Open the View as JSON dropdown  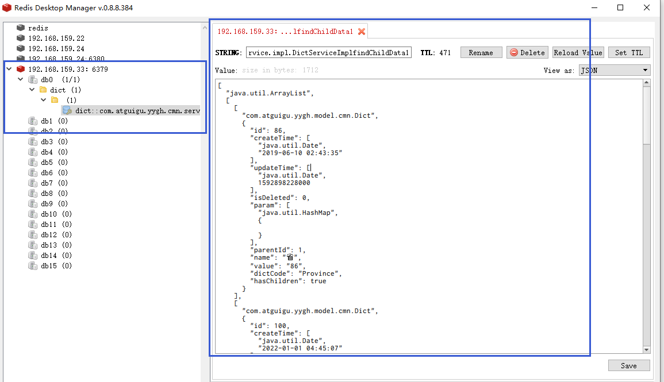pyautogui.click(x=614, y=70)
